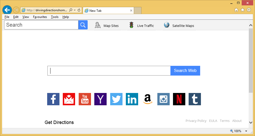The width and height of the screenshot is (255, 136).
Task: Open the Netflix shortcut icon
Action: click(x=179, y=99)
